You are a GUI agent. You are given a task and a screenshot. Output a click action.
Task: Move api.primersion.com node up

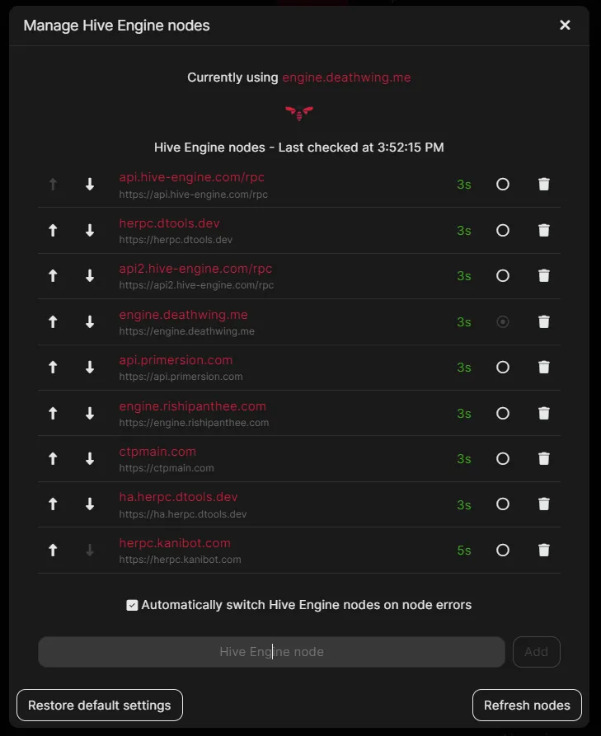coord(53,367)
